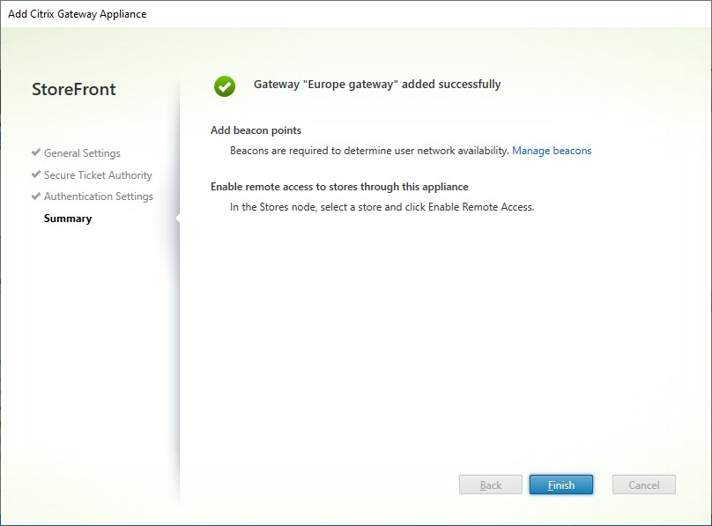Viewport: 712px width, 526px height.
Task: Click the Add Citrix Gateway Appliance title bar
Action: tap(78, 13)
